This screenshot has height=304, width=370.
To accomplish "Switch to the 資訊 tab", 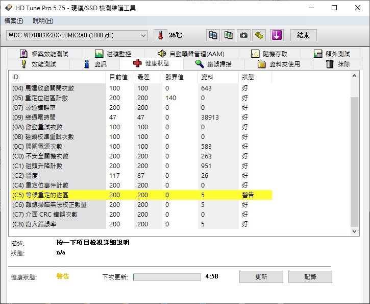I will [x=95, y=64].
